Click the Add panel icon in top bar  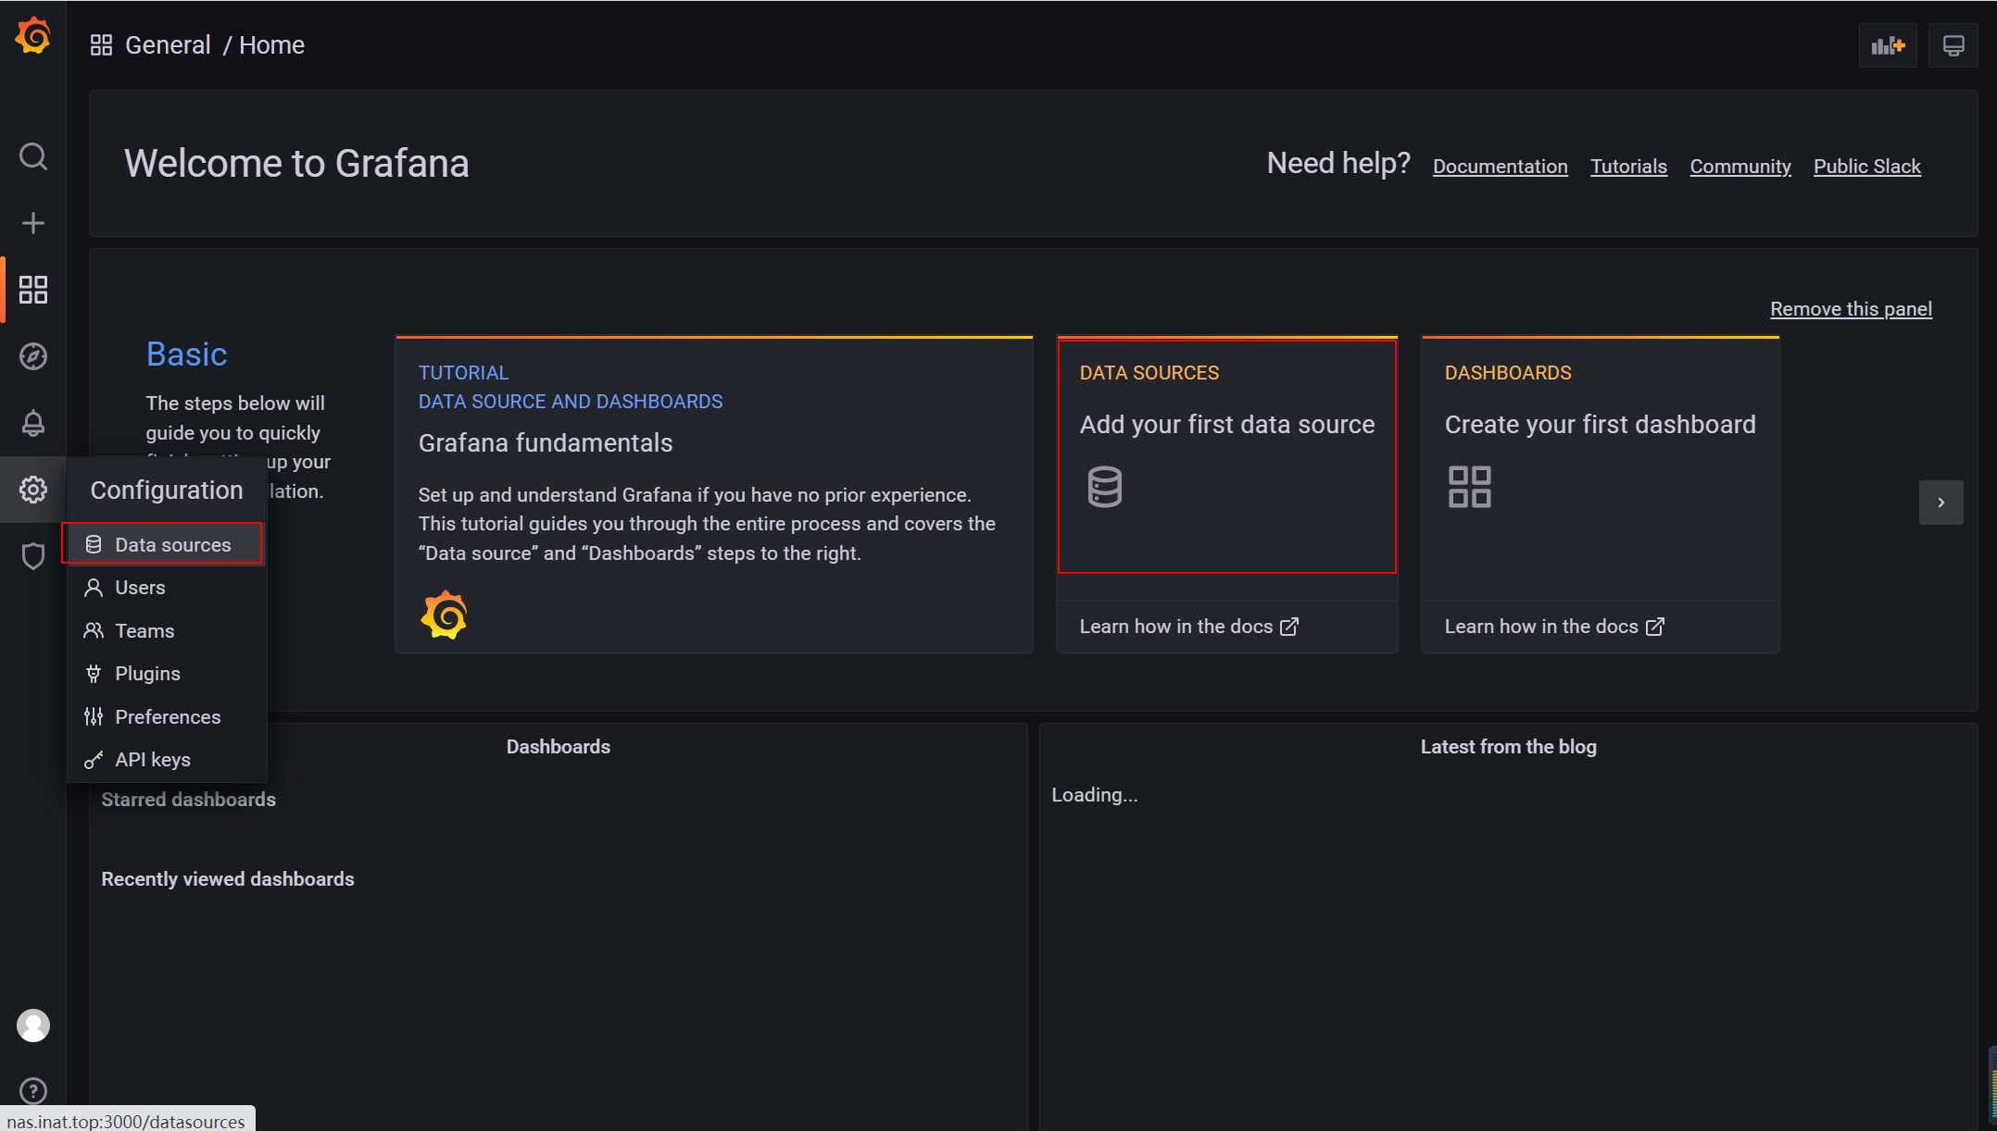1888,45
